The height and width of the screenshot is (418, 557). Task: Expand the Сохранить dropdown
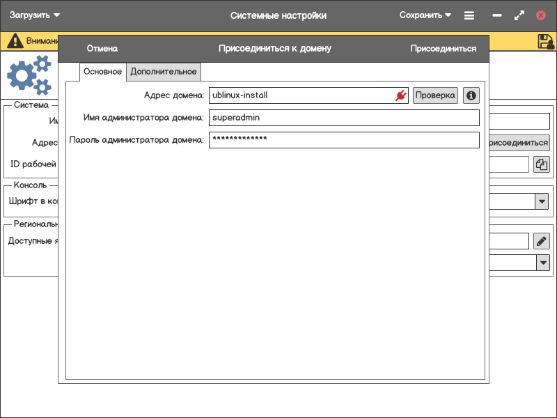coord(425,15)
